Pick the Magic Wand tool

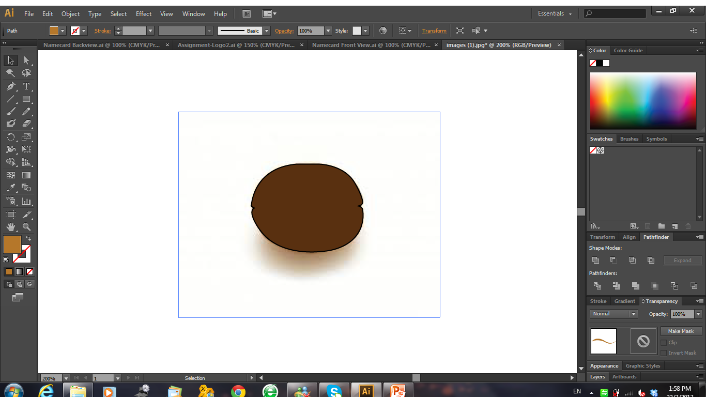tap(10, 73)
